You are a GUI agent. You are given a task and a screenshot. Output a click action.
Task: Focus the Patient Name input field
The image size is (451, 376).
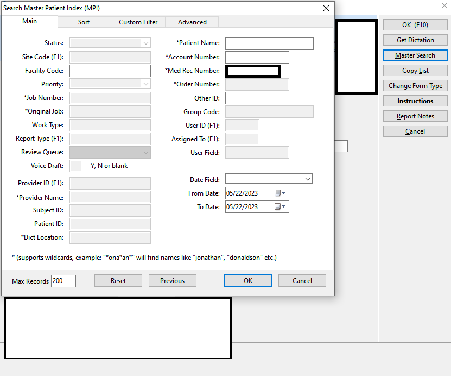[x=269, y=44]
